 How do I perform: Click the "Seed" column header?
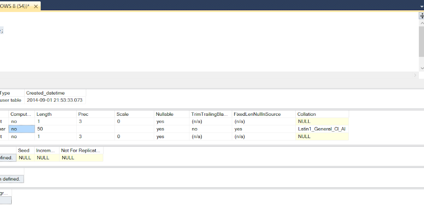click(24, 150)
